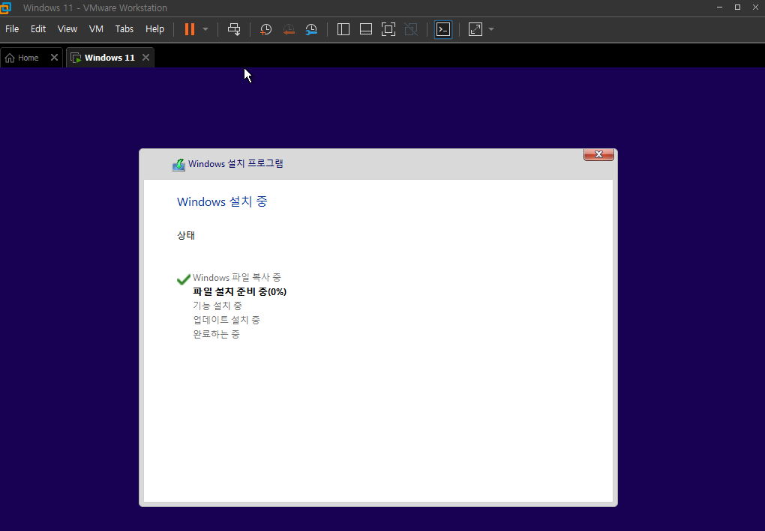Pause the virtual machine
This screenshot has height=531, width=765.
(x=190, y=29)
